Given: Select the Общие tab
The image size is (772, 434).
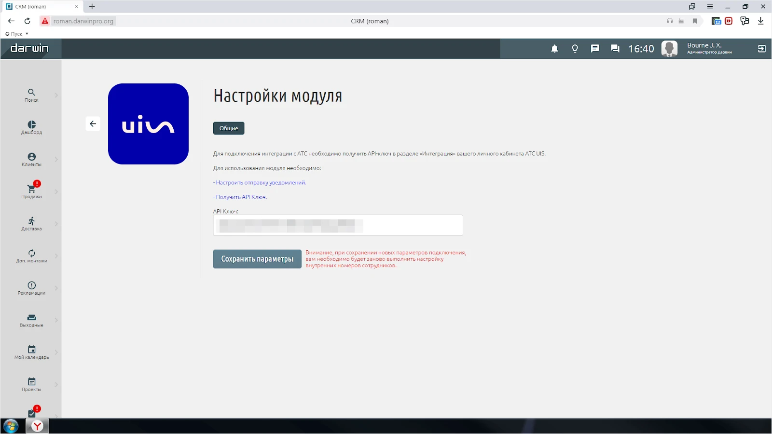Looking at the screenshot, I should (229, 128).
